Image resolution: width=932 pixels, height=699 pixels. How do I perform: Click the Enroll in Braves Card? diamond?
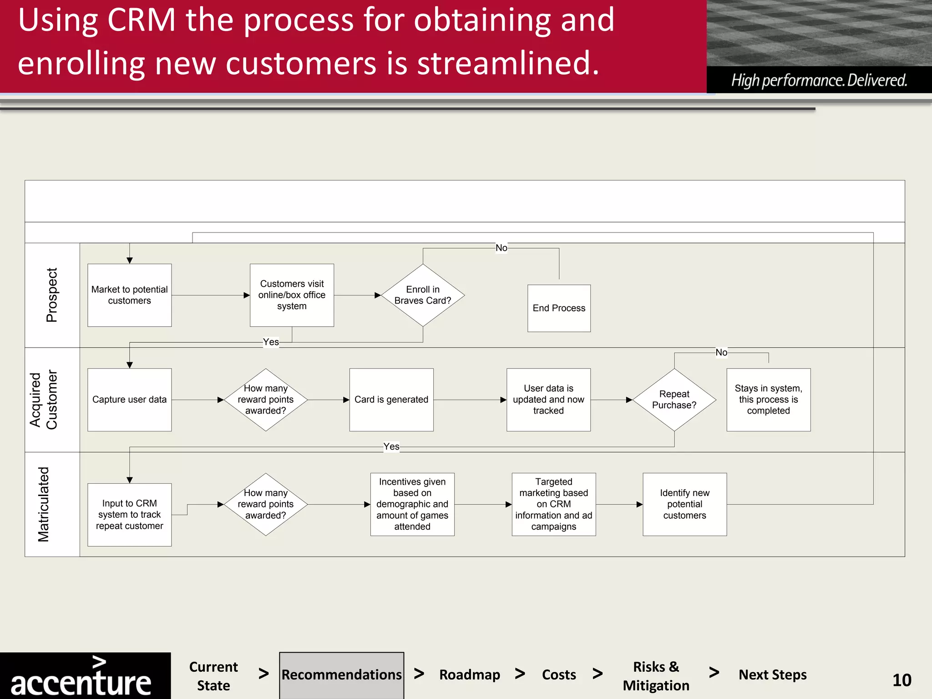(423, 295)
